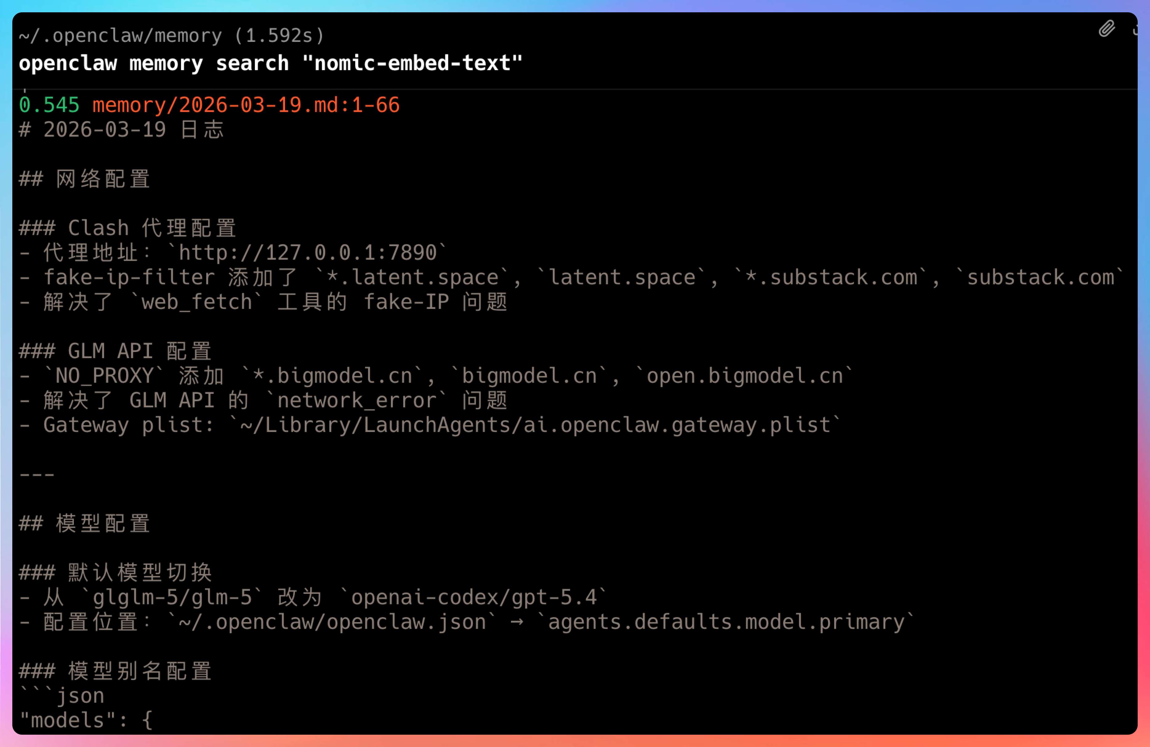
Task: Click the ~/.openclaw/memory working directory label
Action: (x=120, y=36)
